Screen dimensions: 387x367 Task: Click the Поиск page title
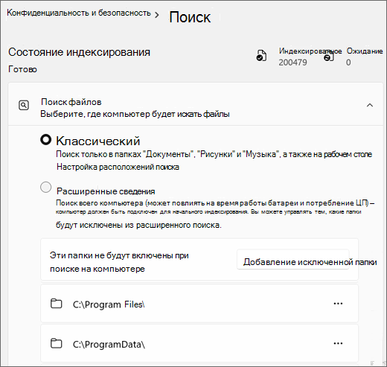click(190, 17)
